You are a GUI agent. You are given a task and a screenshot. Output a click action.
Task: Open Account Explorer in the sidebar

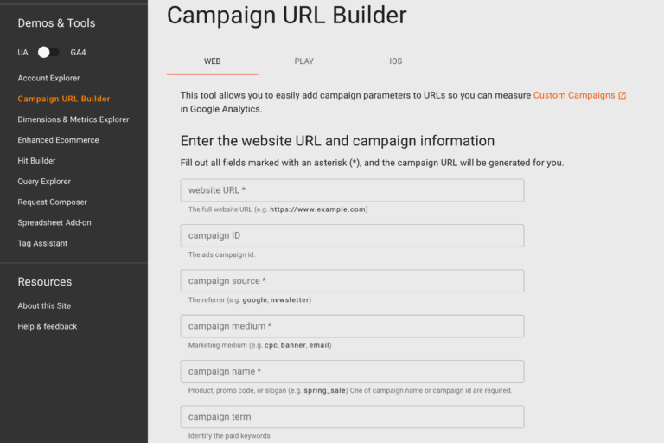48,78
